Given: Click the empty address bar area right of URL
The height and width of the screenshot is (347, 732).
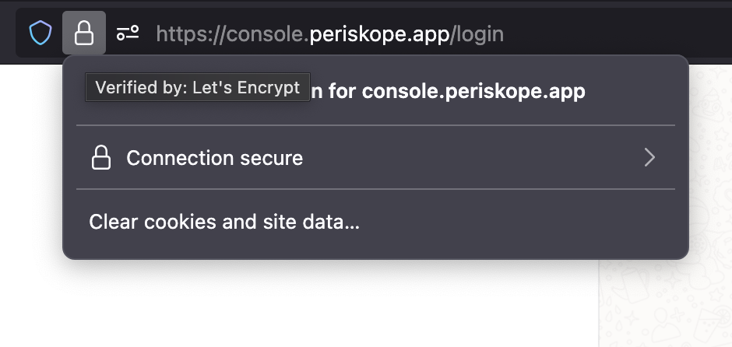Looking at the screenshot, I should pyautogui.click(x=616, y=33).
